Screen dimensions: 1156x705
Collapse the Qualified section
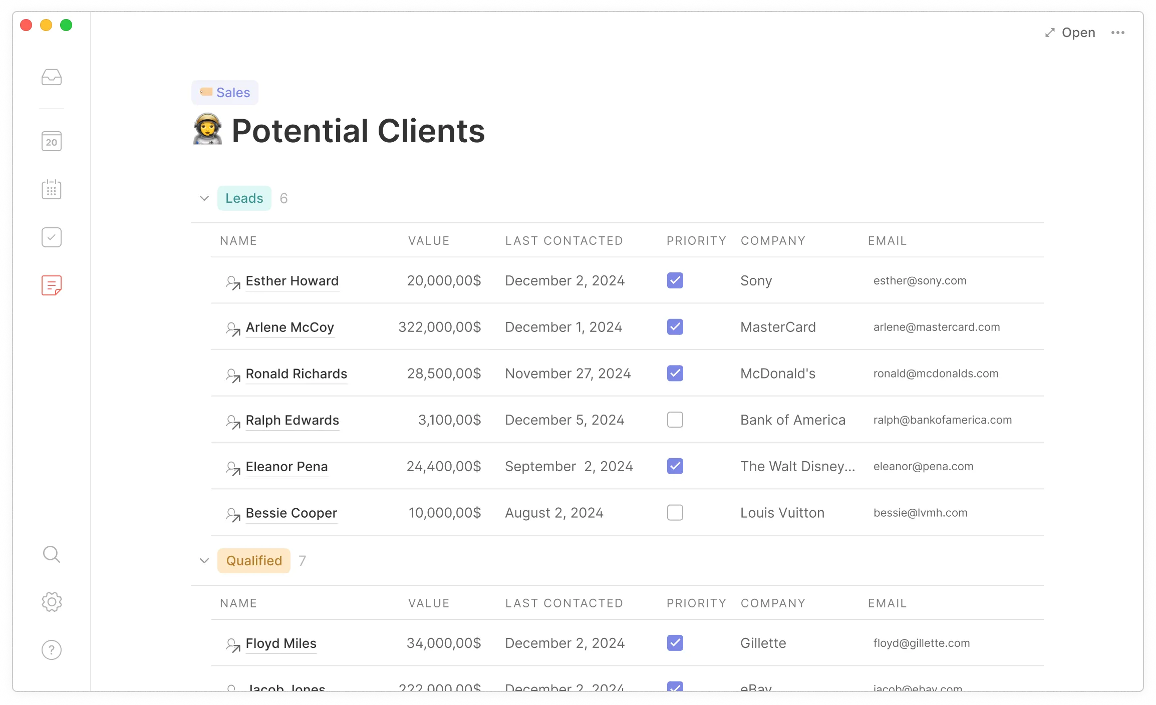[204, 561]
